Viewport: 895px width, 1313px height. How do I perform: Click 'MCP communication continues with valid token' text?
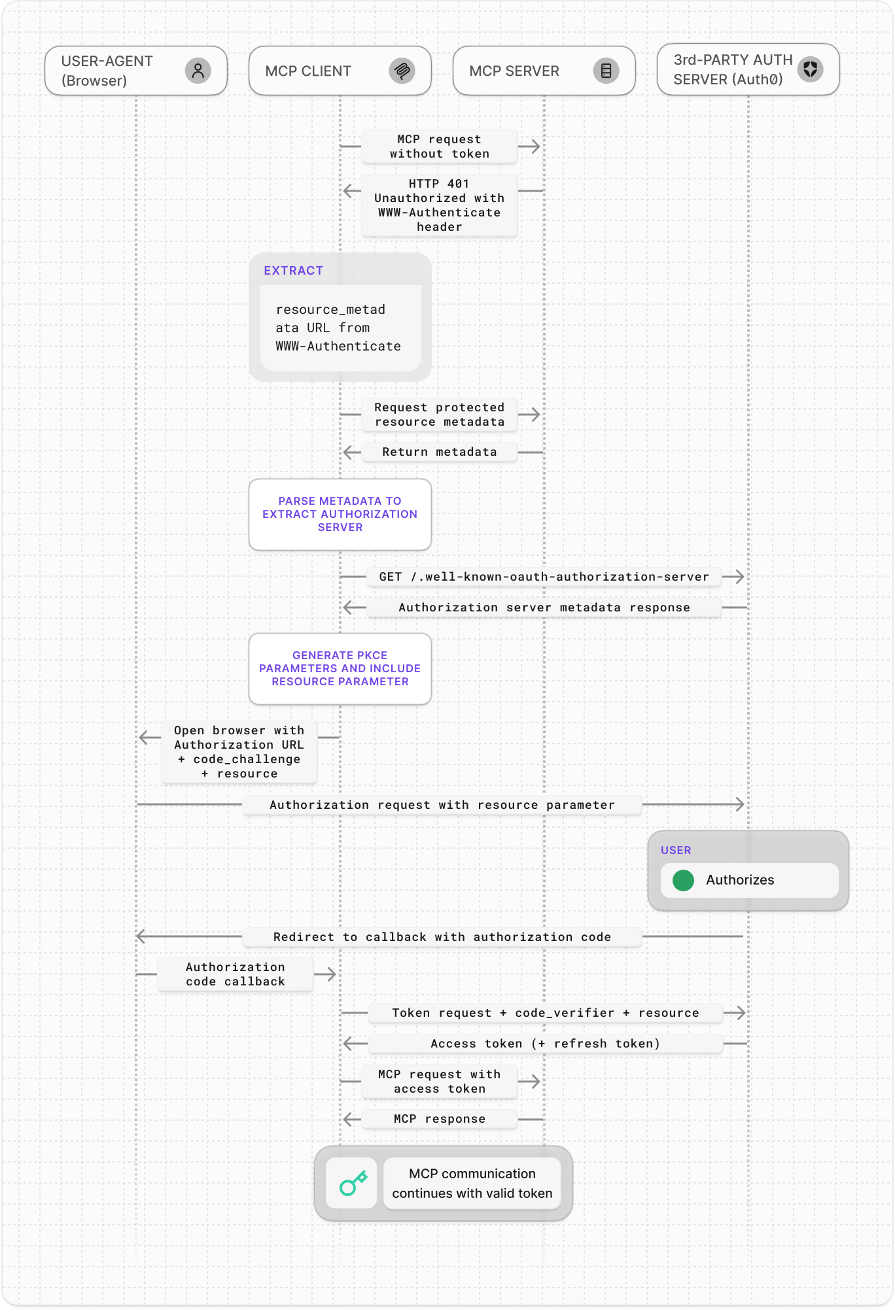tap(472, 1184)
